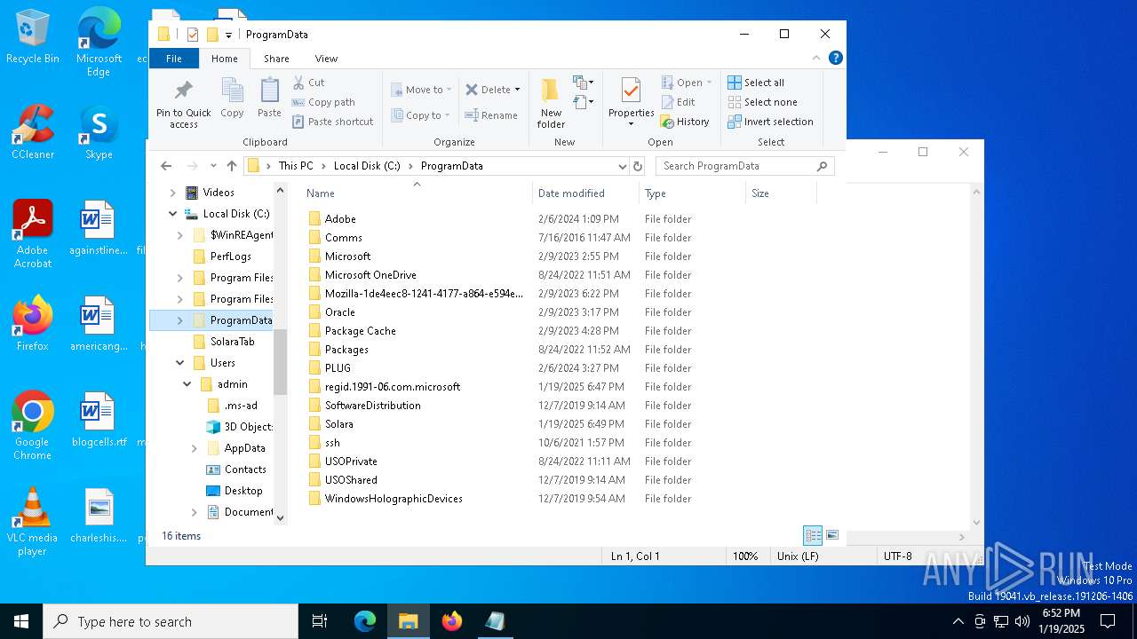Click Rename in Organize group
Viewport: 1137px width, 639px height.
491,115
